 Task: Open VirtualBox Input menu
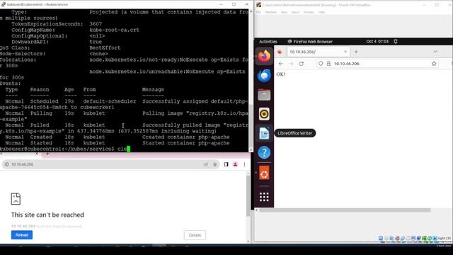295,12
